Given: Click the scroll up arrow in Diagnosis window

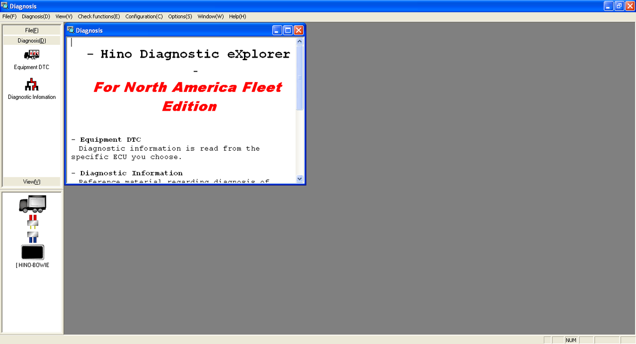Looking at the screenshot, I should pyautogui.click(x=300, y=42).
